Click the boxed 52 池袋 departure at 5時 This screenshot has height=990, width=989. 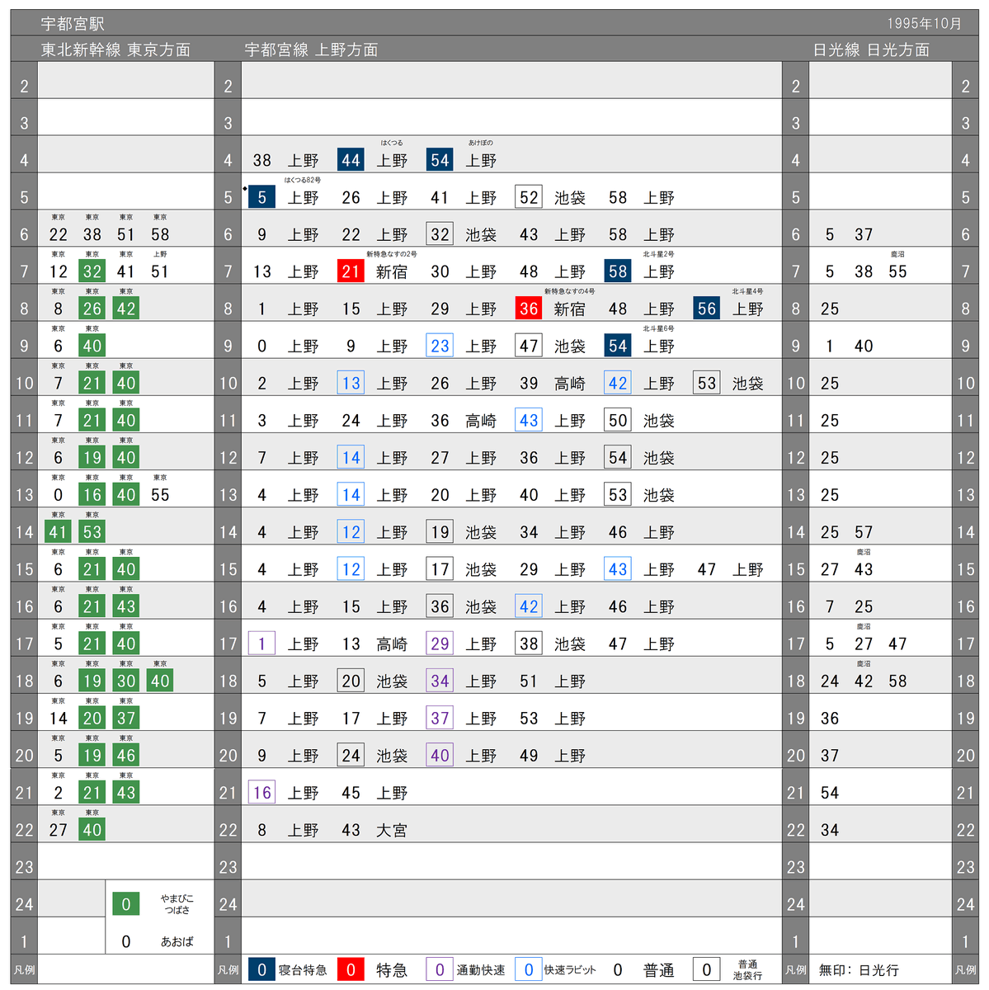[x=529, y=197]
